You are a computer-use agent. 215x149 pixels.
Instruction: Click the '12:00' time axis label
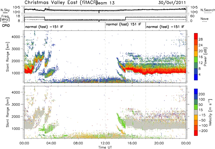tap(105, 143)
